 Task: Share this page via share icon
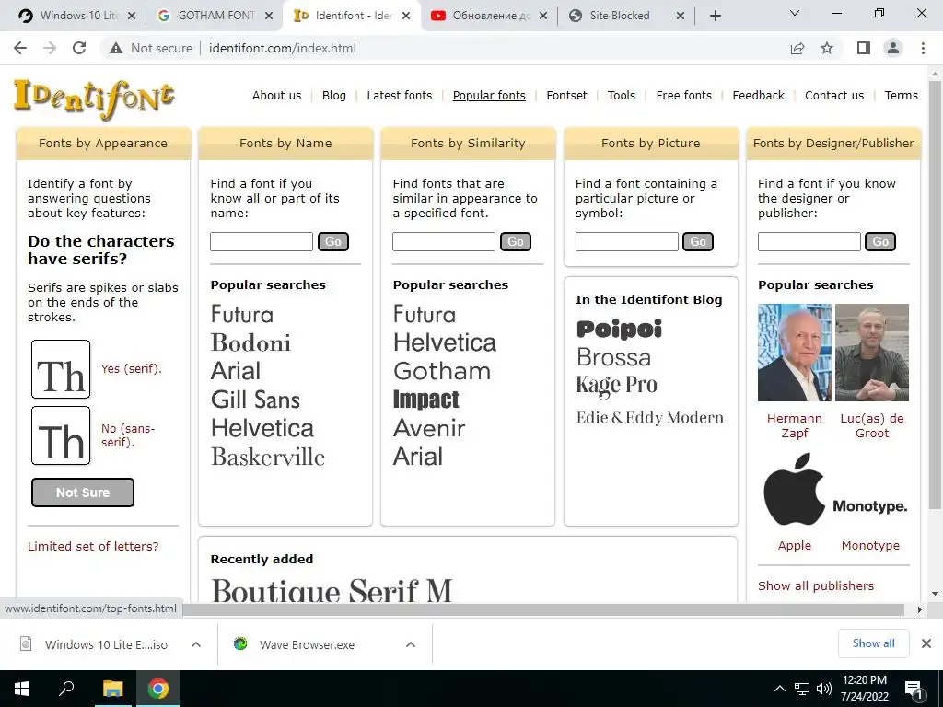click(797, 48)
